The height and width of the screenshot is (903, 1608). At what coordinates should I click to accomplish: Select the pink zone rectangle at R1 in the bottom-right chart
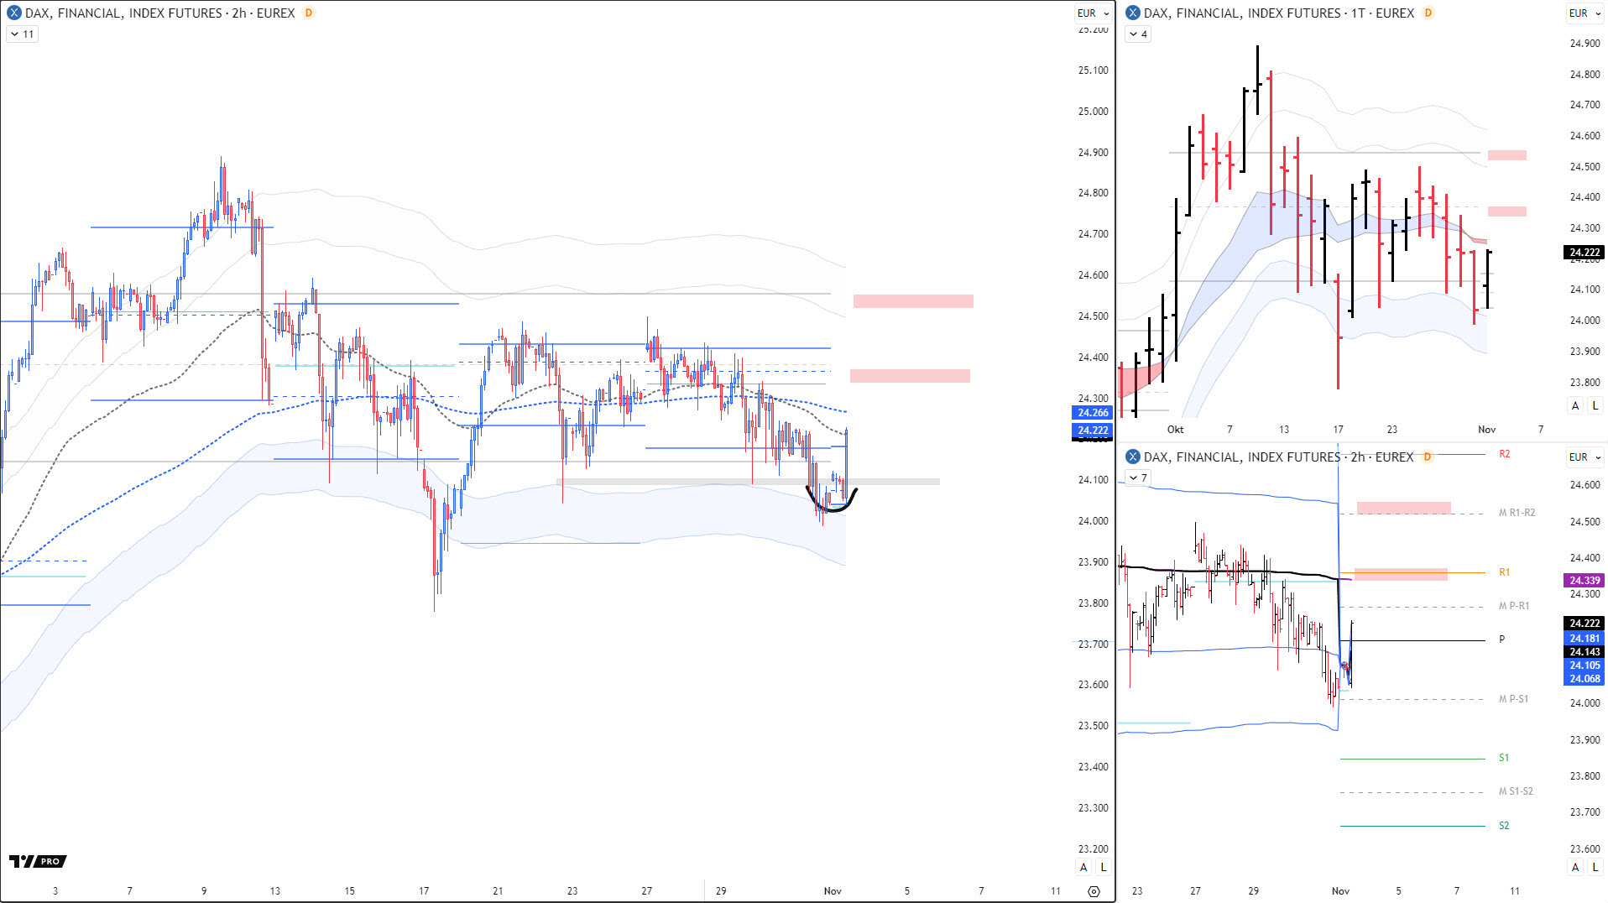click(x=1401, y=574)
